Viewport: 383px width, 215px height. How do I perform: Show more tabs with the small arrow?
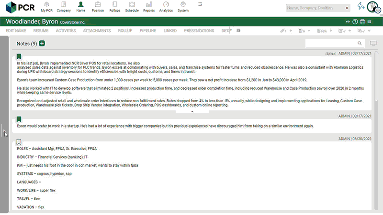click(231, 30)
